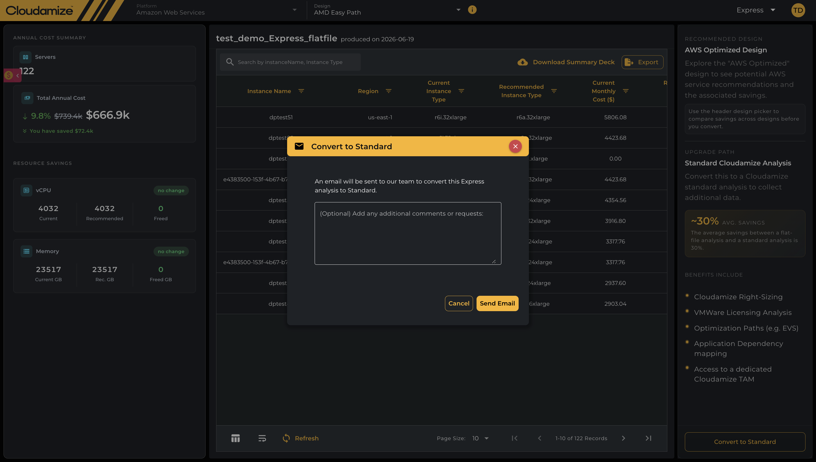Open the Current Monthly Cost filter

(626, 91)
